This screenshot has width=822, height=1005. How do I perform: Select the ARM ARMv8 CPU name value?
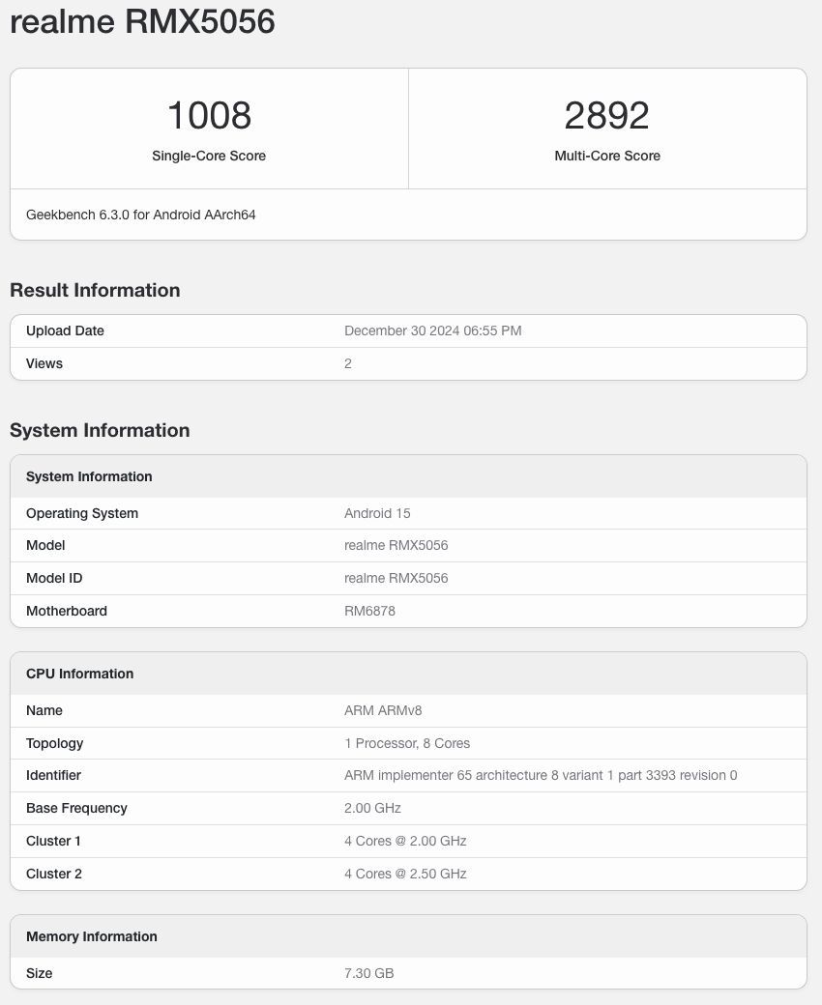click(x=383, y=710)
